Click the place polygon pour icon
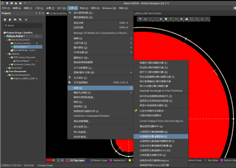Viewport: 236px width, 168px height. point(187,19)
